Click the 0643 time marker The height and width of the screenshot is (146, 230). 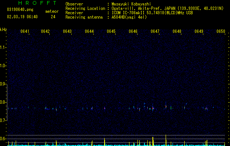pos(67,31)
